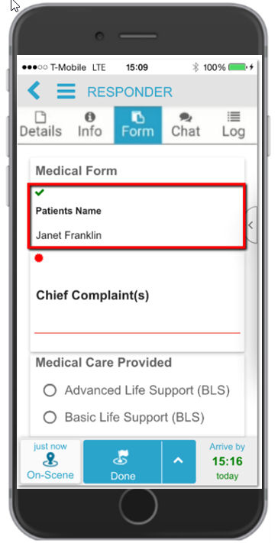
Task: Open the Info tab
Action: (x=89, y=125)
